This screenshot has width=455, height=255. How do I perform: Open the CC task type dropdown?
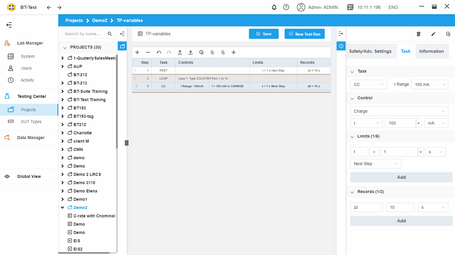368,85
